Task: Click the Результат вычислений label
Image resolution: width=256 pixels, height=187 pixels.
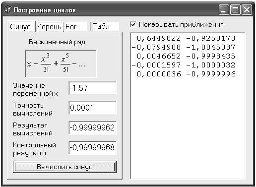Action: point(33,129)
